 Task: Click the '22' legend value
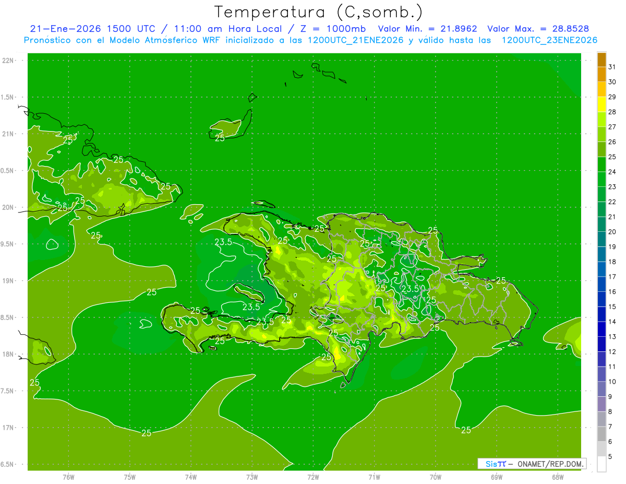tap(612, 202)
